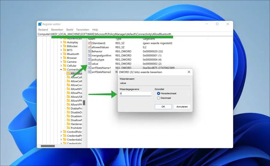Click the Gegevens column header
The width and height of the screenshot is (270, 166).
click(x=149, y=39)
